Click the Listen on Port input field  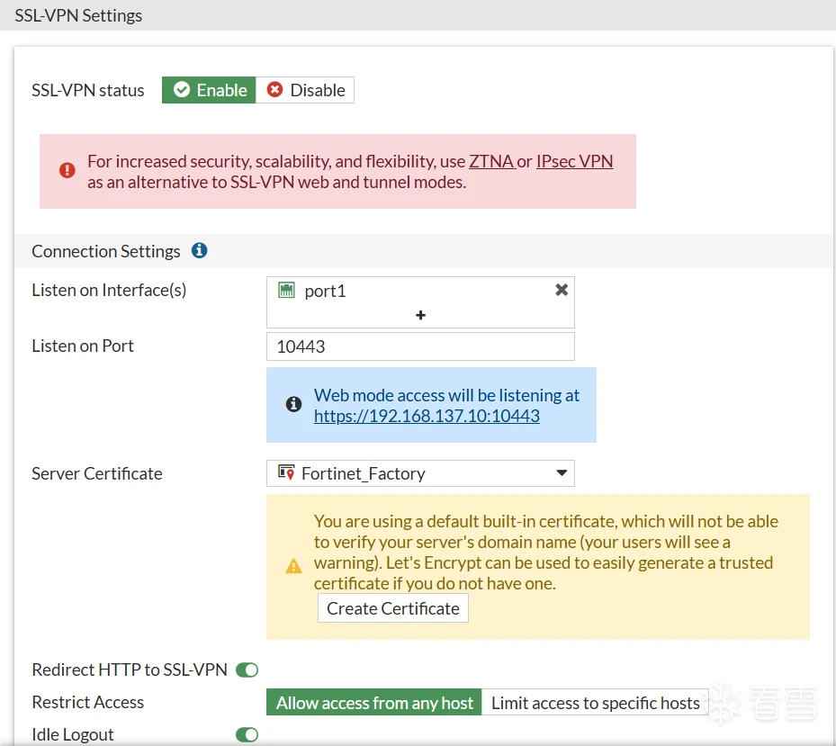(x=420, y=346)
